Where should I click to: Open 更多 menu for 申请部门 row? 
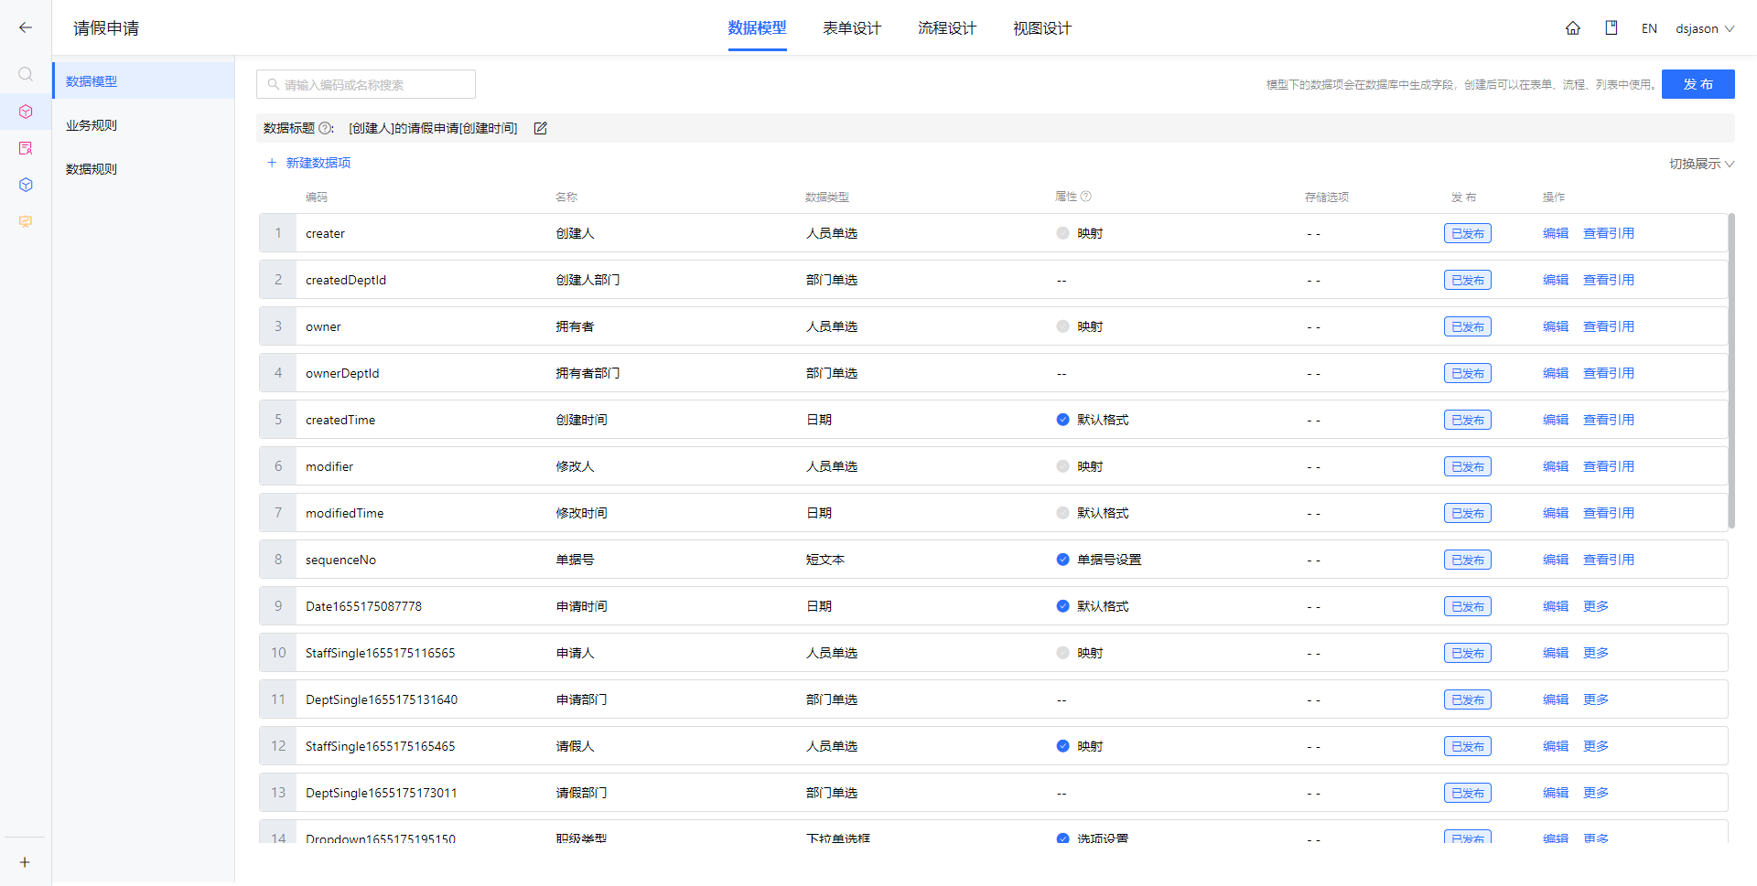point(1596,699)
